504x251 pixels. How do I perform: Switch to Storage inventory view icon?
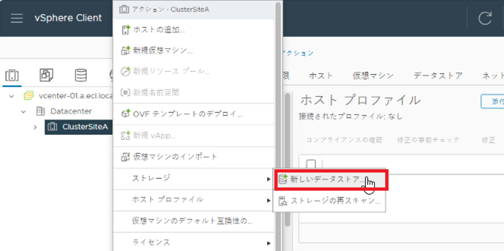(x=80, y=75)
